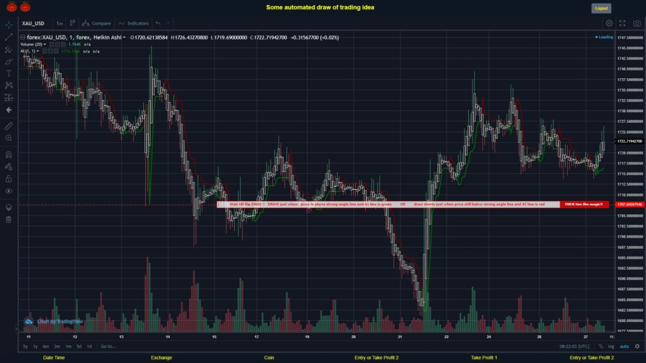Click the Compare symbols button

coord(97,23)
